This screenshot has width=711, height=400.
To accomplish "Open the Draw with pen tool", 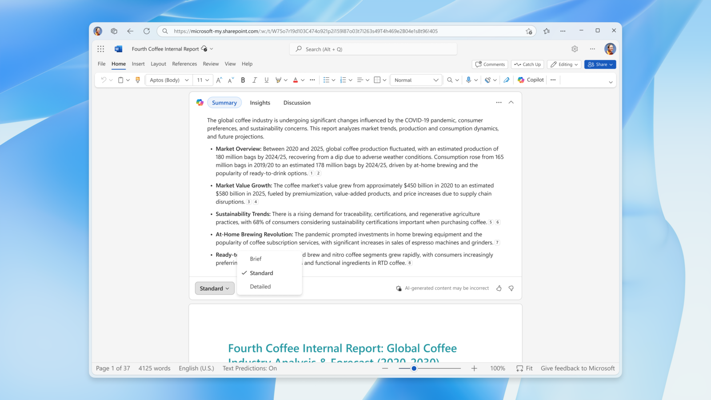I will pos(507,80).
